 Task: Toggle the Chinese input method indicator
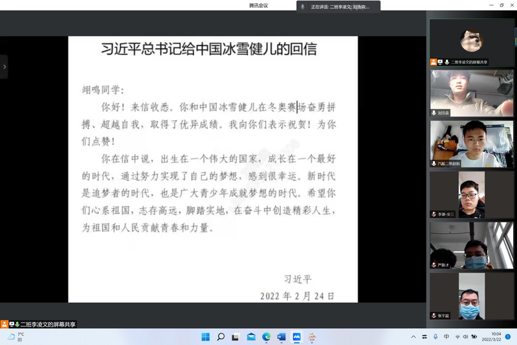coord(446,337)
